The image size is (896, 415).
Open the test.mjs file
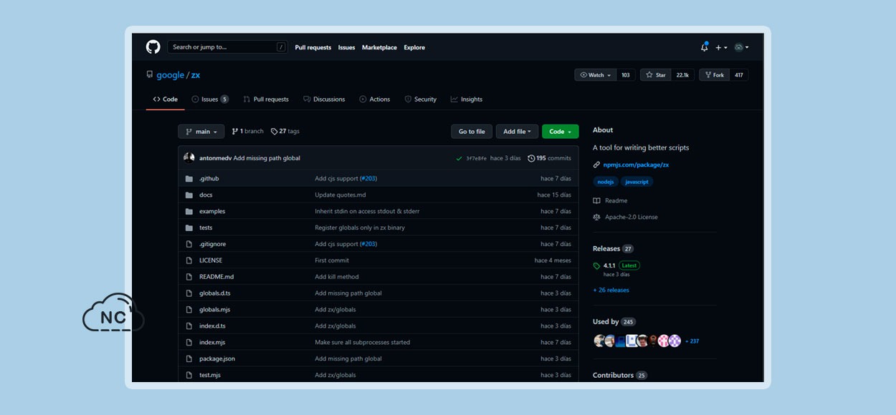[210, 376]
